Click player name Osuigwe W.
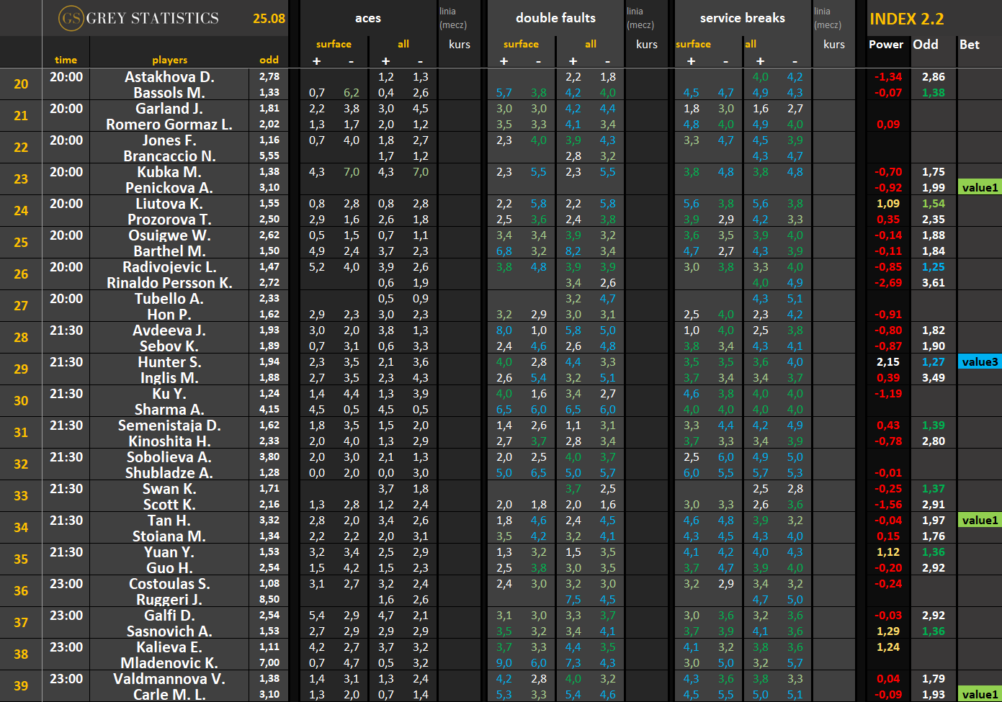 tap(169, 235)
